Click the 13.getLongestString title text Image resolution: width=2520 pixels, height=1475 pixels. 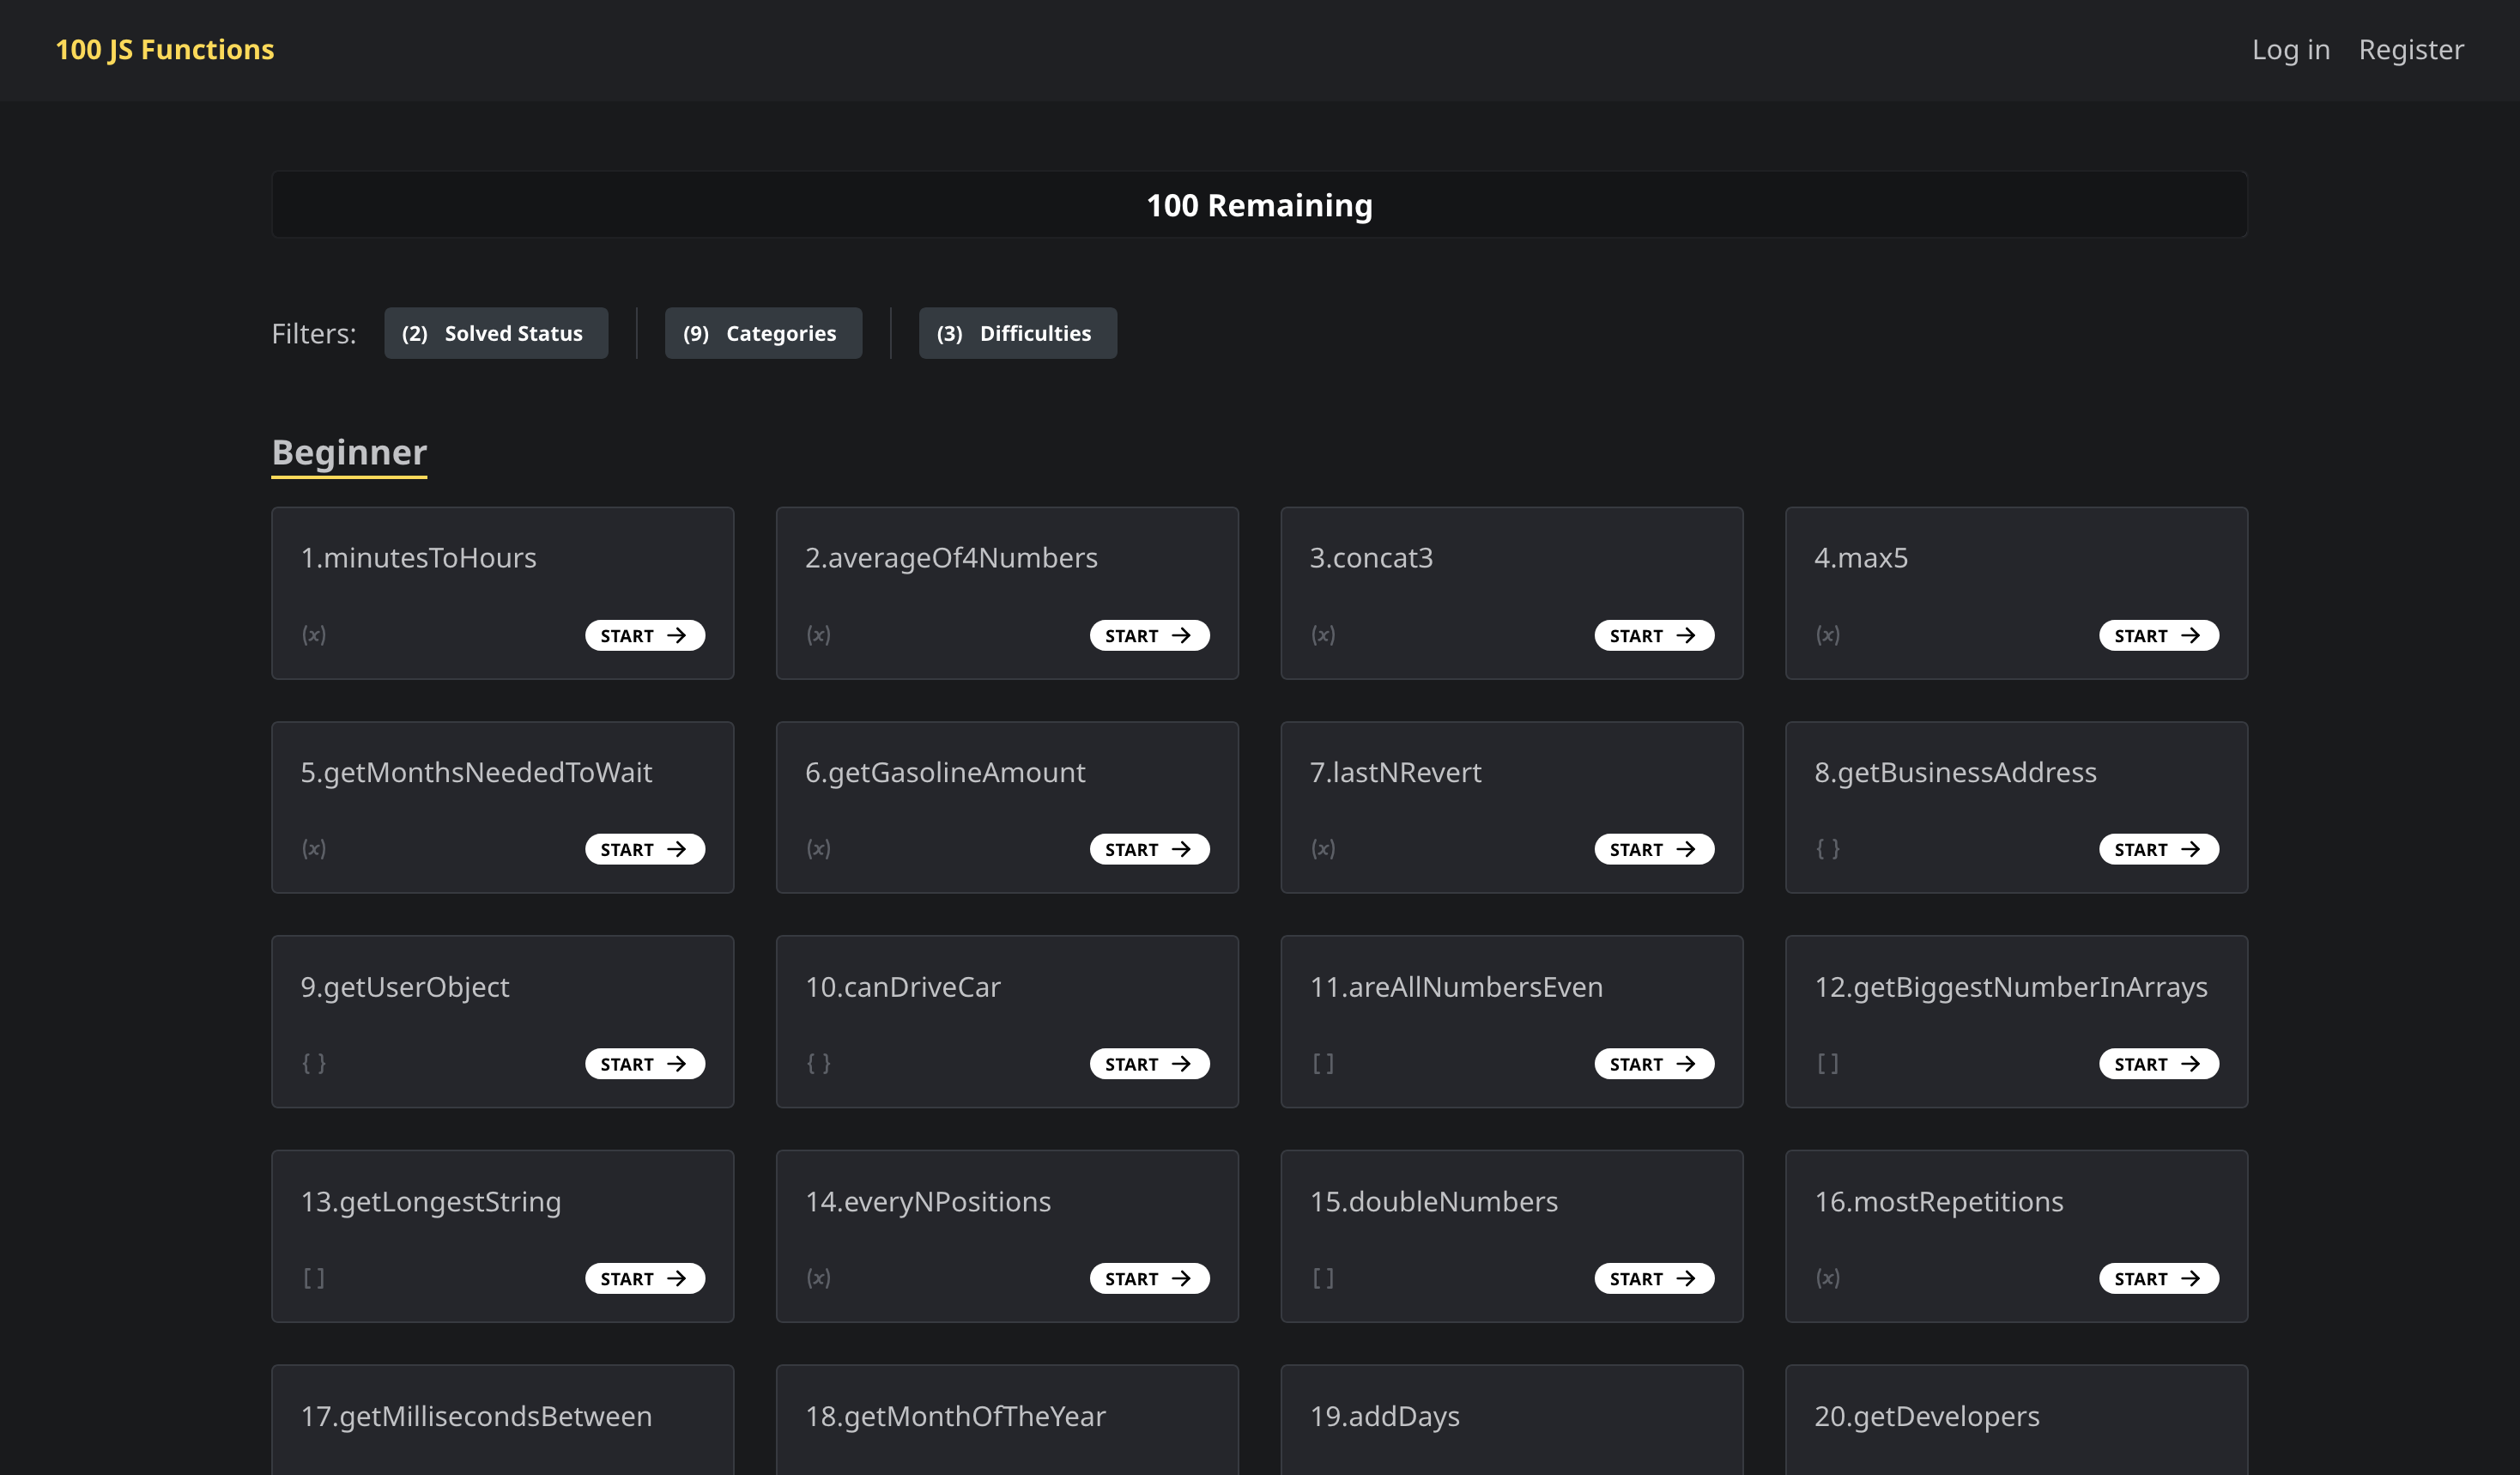431,1201
